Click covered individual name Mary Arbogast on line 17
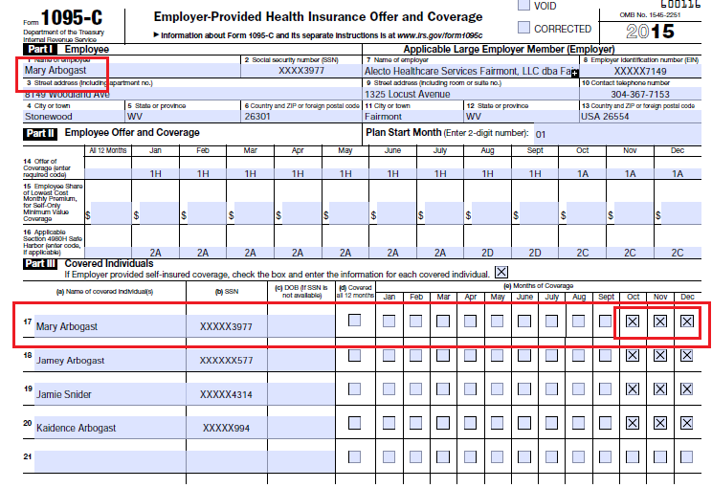 click(110, 326)
